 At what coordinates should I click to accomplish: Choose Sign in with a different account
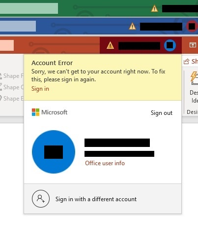click(x=96, y=199)
